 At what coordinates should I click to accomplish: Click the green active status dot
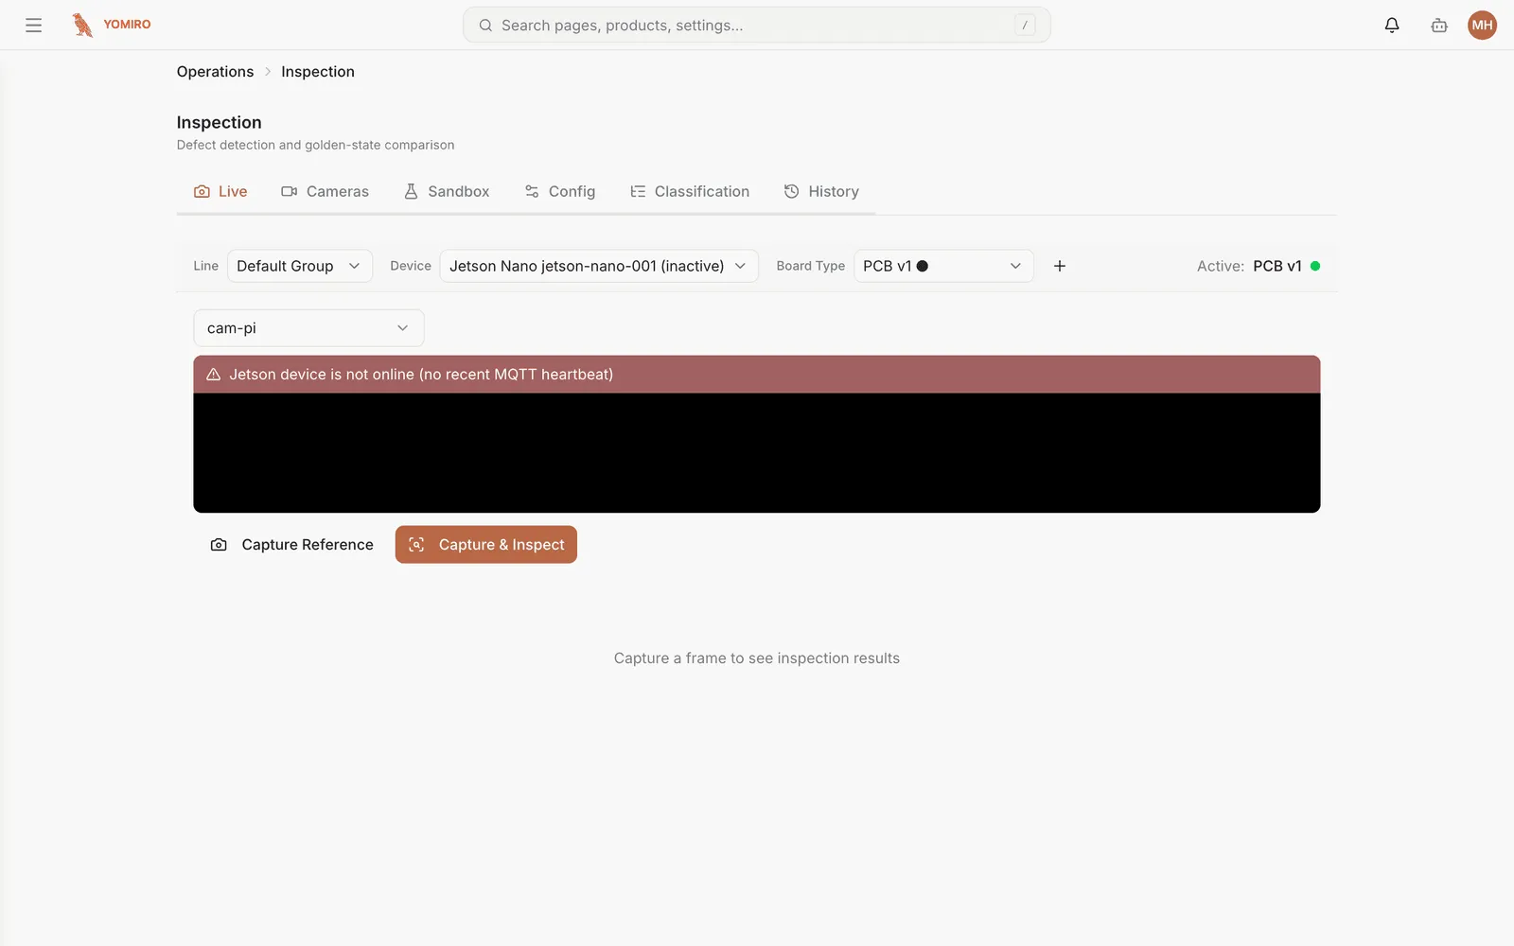[x=1315, y=266]
